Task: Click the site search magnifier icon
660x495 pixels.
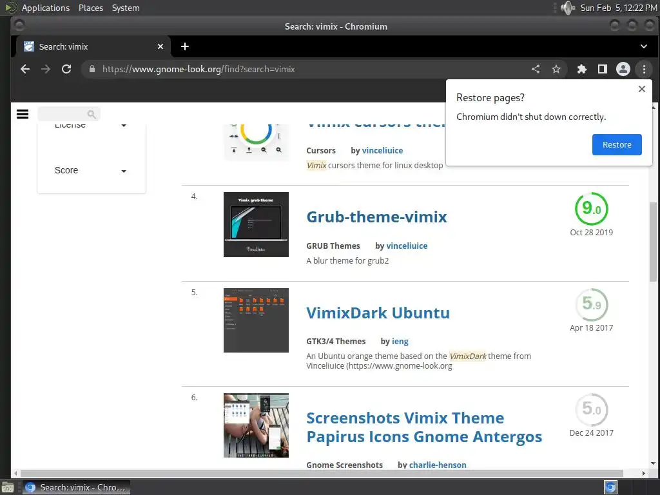Action: click(92, 114)
